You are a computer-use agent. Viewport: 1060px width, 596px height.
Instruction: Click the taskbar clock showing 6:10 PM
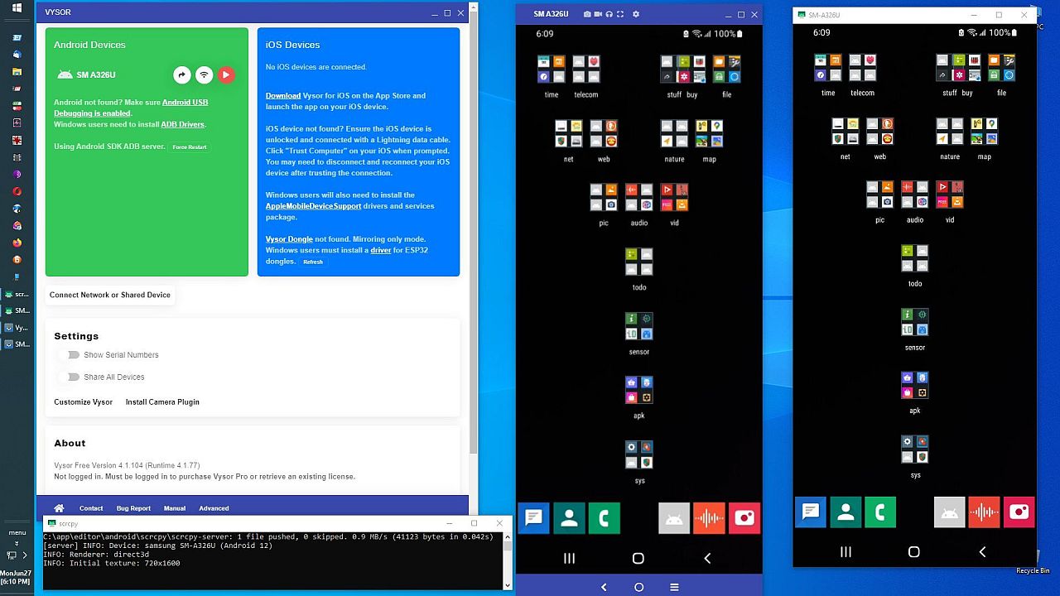(16, 578)
